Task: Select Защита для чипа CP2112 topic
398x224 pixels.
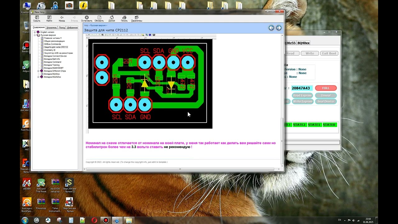Action: coord(56,47)
